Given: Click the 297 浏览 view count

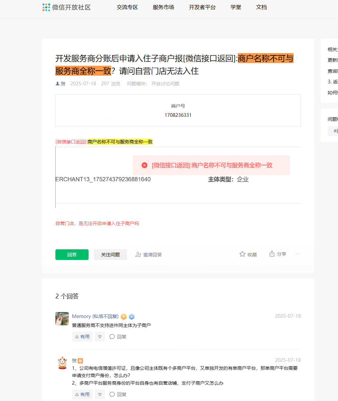Looking at the screenshot, I should 111,84.
